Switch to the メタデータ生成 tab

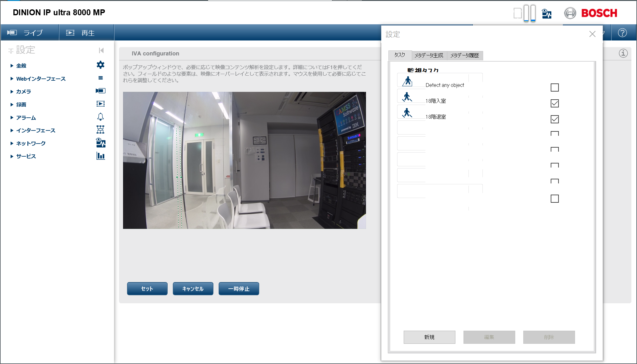(429, 55)
